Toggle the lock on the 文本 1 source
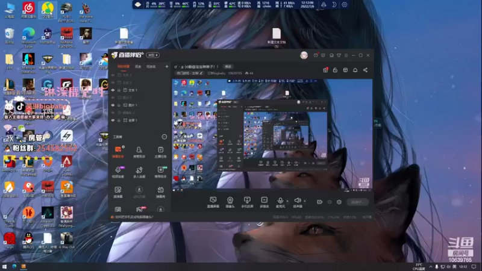Viewport: 482px width, 271px height. click(x=119, y=90)
